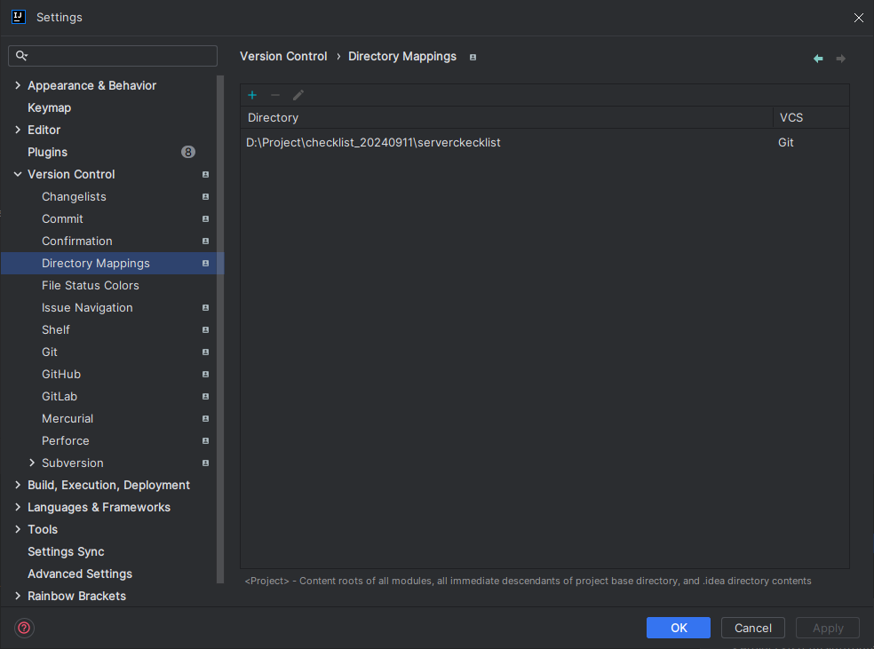Focus the settings search field

click(x=113, y=56)
